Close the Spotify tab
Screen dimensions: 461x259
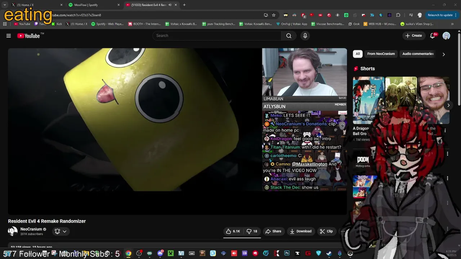[x=118, y=5]
